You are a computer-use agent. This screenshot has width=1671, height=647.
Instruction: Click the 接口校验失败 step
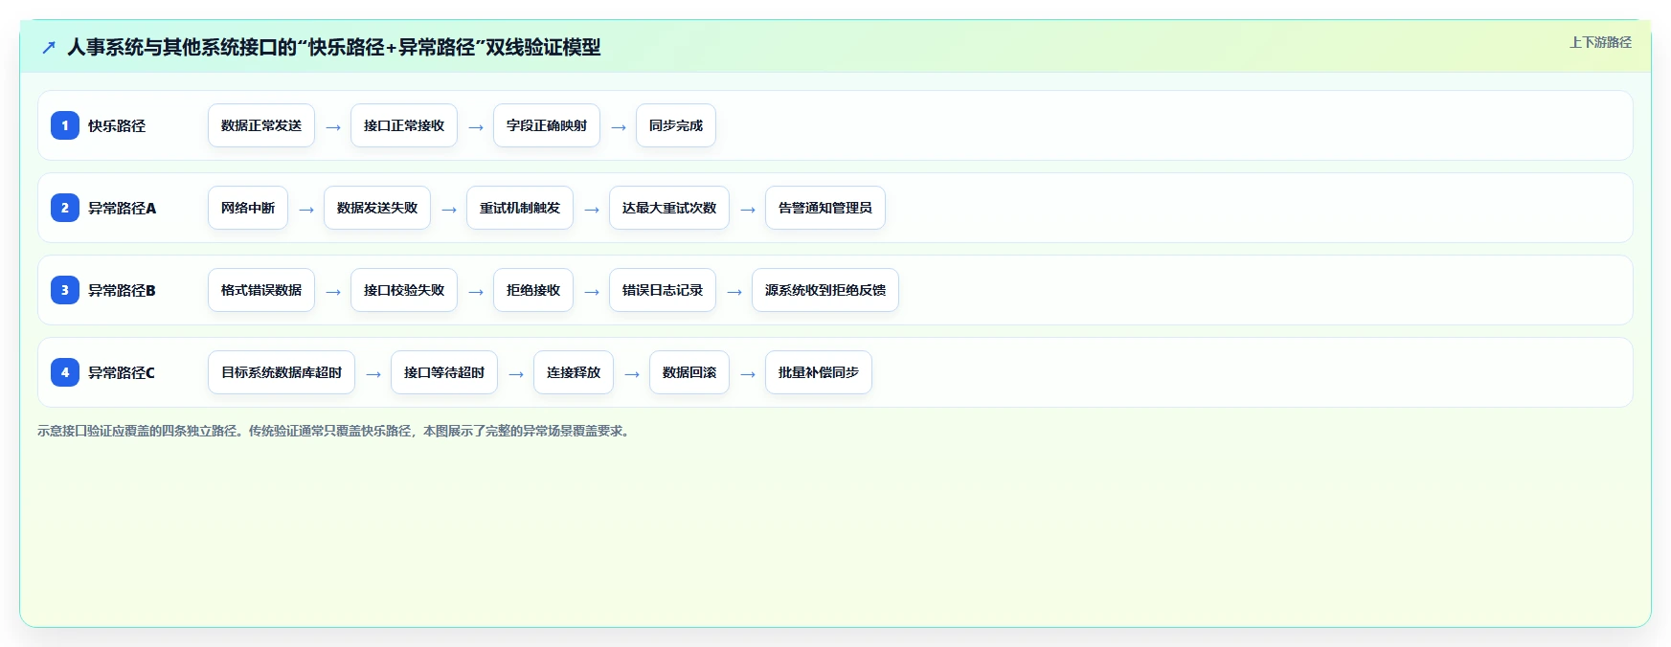pos(404,290)
